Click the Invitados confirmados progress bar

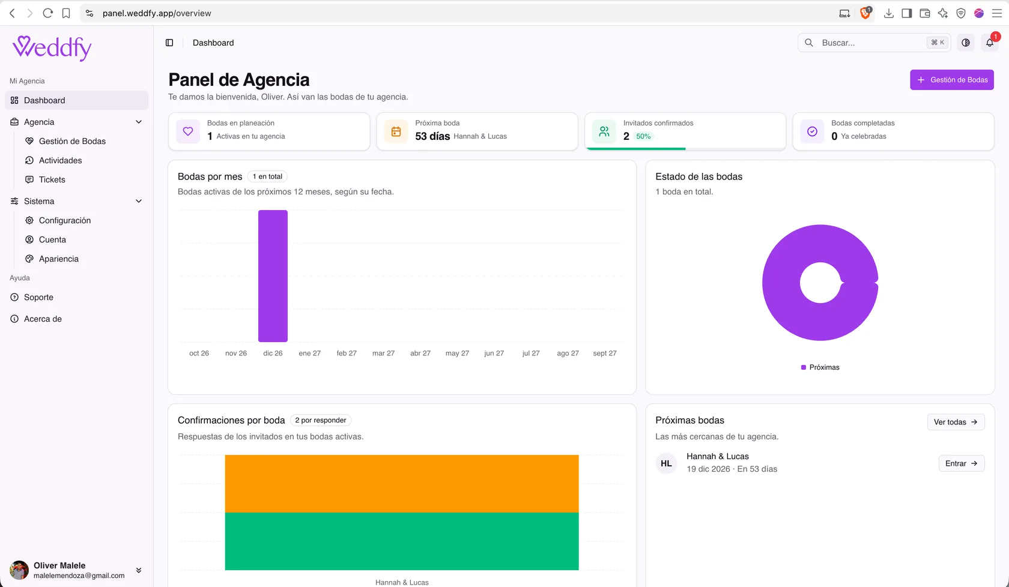[685, 148]
